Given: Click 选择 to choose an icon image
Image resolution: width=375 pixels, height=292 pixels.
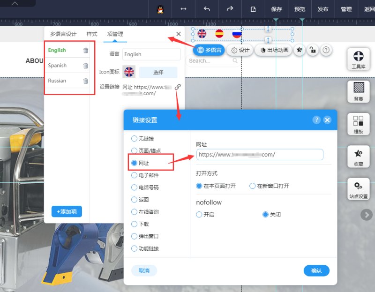Looking at the screenshot, I should [158, 73].
